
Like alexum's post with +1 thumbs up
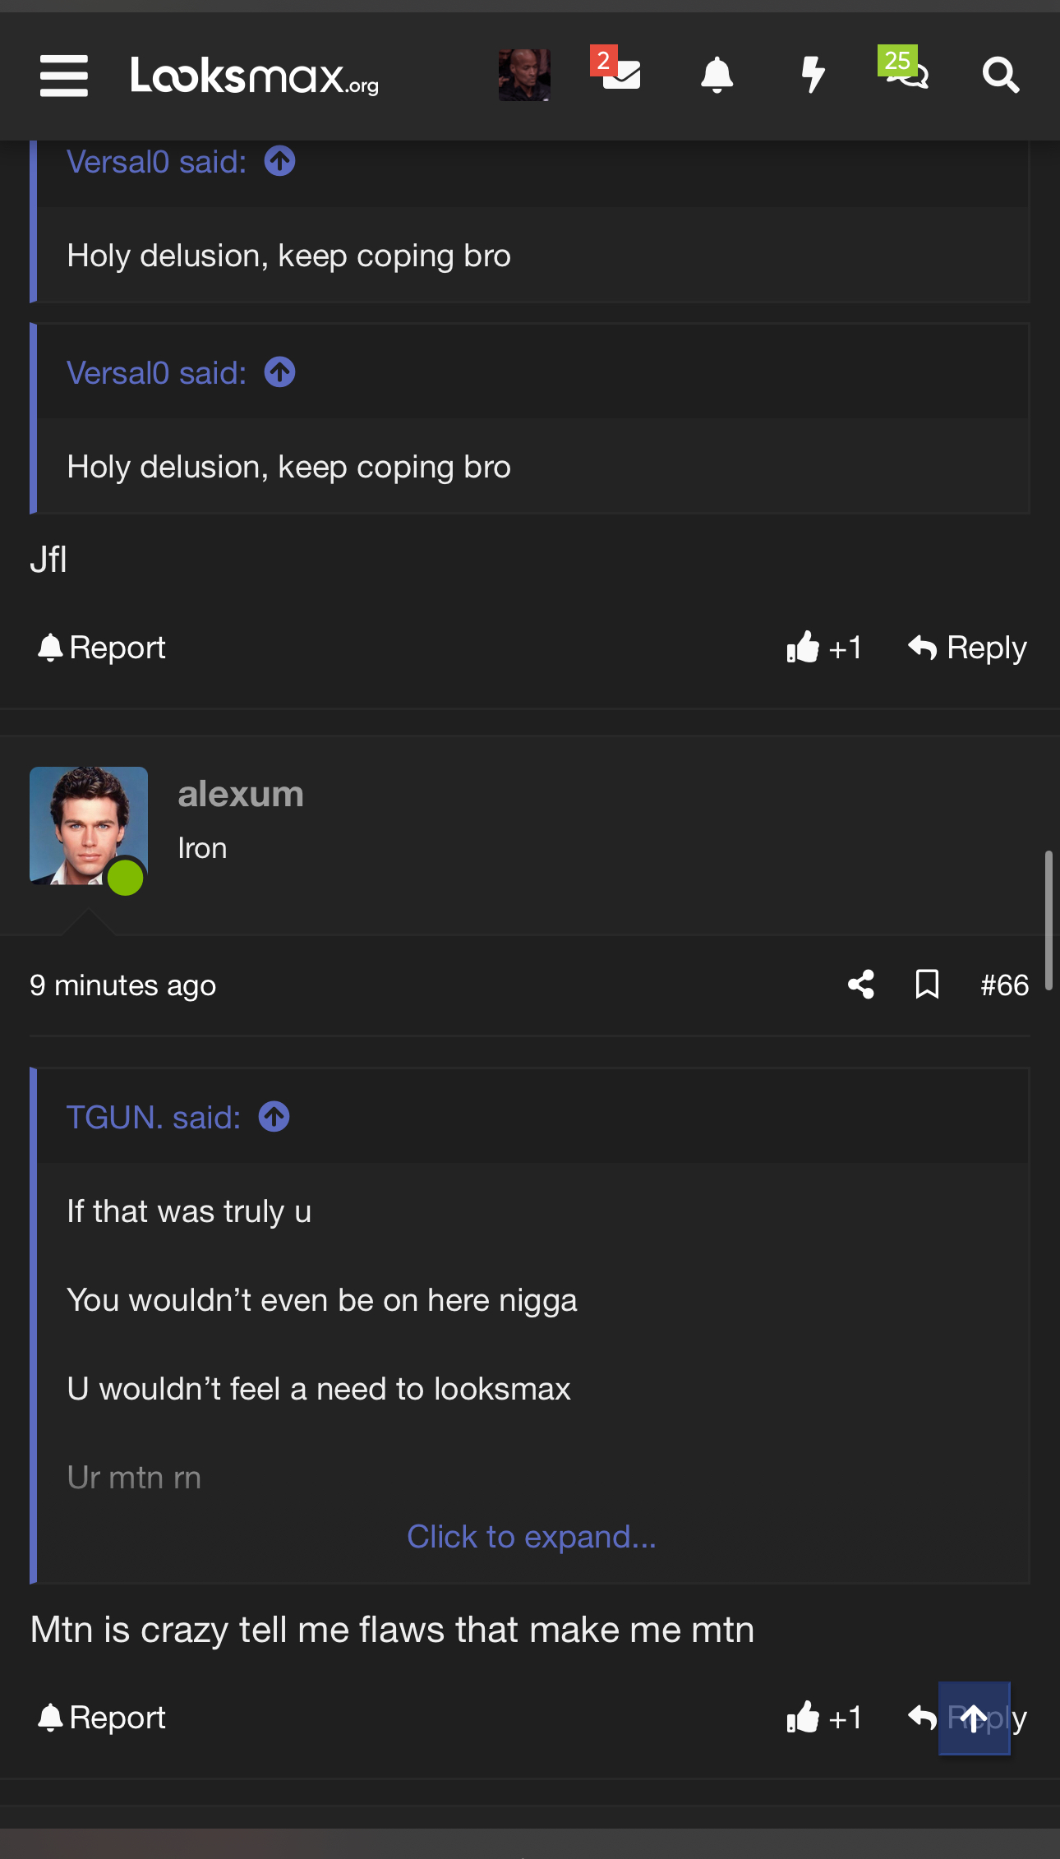[824, 1718]
